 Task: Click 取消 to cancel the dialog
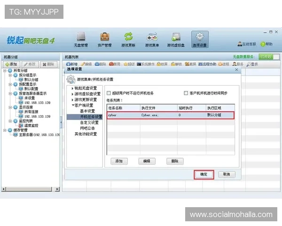click(227, 174)
